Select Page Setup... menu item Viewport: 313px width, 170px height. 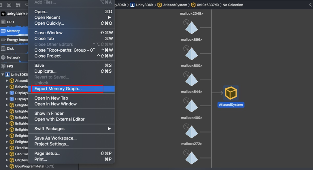tap(71, 153)
